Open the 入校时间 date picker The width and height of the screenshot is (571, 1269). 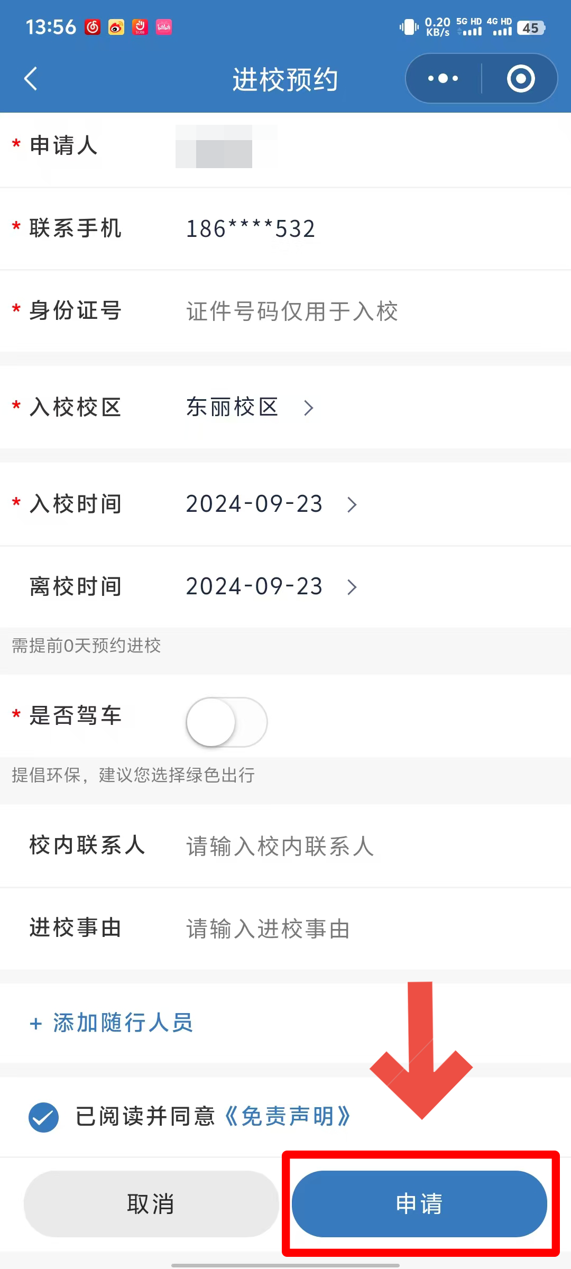click(271, 504)
